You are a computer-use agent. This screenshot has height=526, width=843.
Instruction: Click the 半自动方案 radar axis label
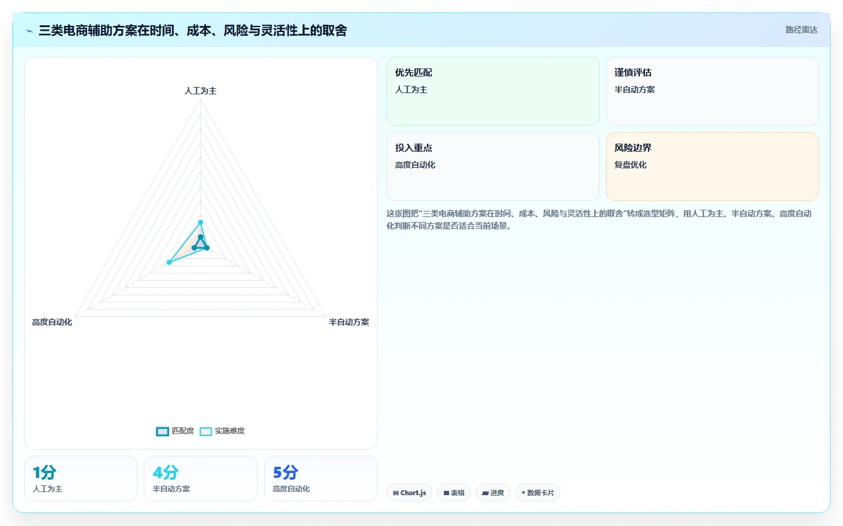point(349,322)
